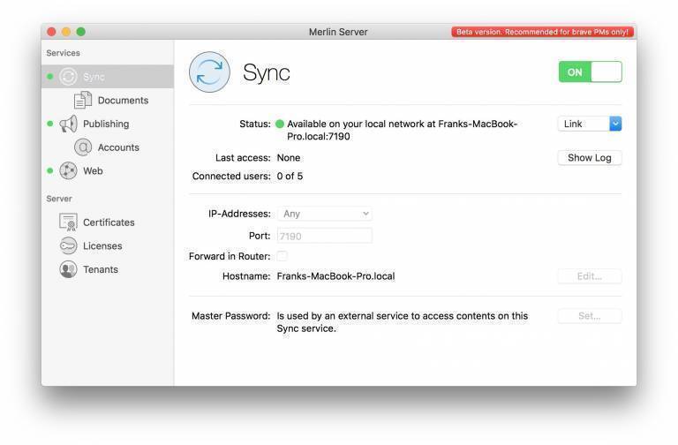
Task: Click the master password Set... button
Action: [590, 316]
